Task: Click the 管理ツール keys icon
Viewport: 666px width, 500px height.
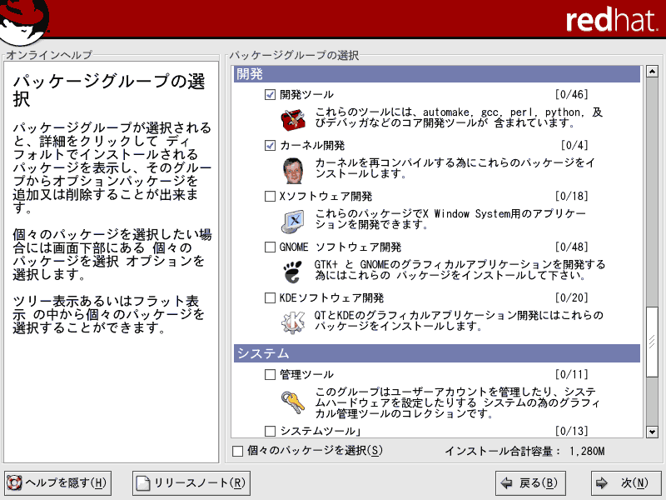Action: (291, 402)
